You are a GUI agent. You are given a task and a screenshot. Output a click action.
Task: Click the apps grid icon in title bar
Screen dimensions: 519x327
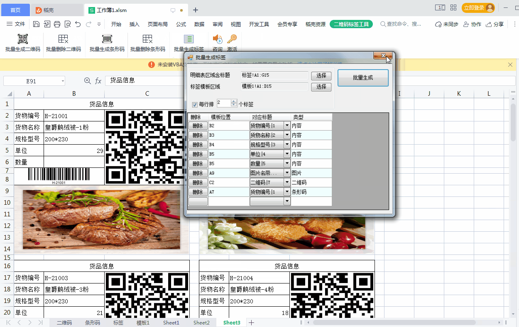pyautogui.click(x=453, y=8)
